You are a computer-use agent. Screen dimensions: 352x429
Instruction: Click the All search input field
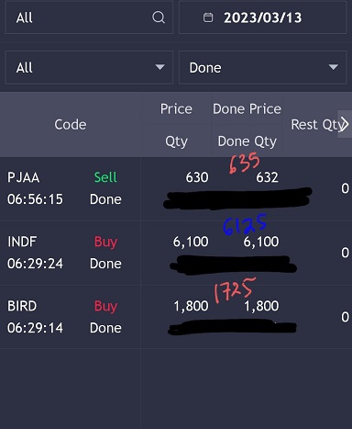coord(89,17)
